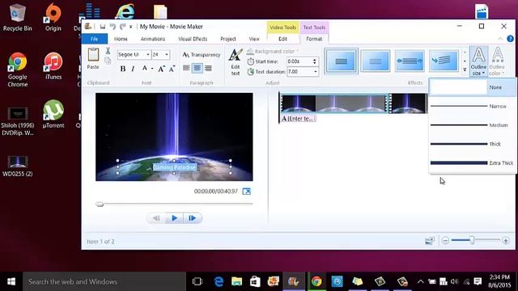Image resolution: width=518 pixels, height=291 pixels.
Task: Open the Video Tools Edit tab
Action: point(282,39)
